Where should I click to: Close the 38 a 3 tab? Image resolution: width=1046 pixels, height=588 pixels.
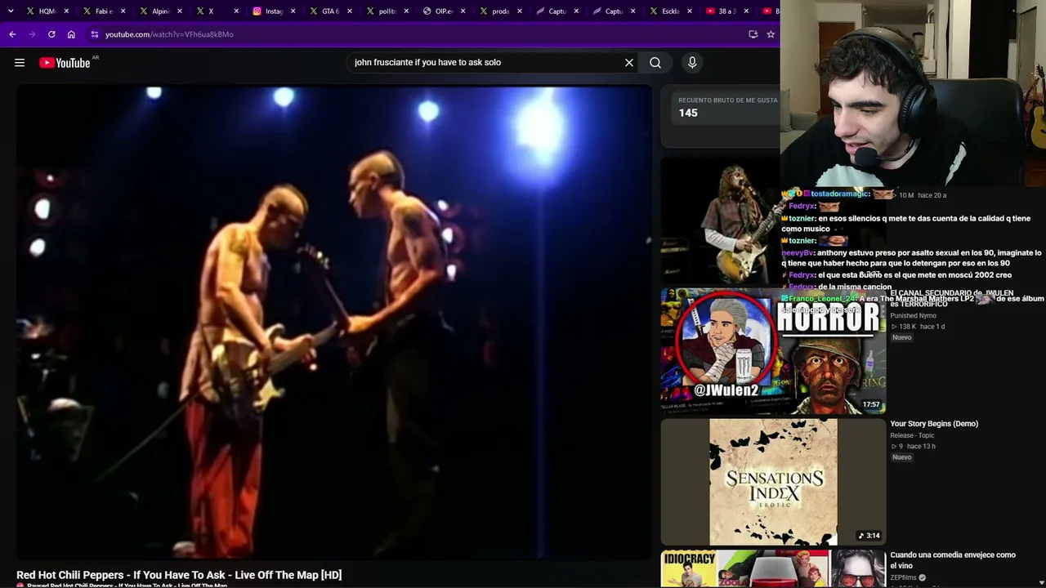click(x=746, y=11)
